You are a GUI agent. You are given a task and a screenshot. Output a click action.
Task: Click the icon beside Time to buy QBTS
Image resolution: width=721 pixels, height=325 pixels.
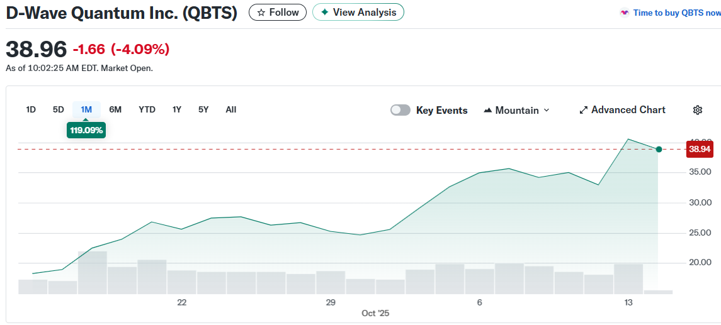coord(624,13)
